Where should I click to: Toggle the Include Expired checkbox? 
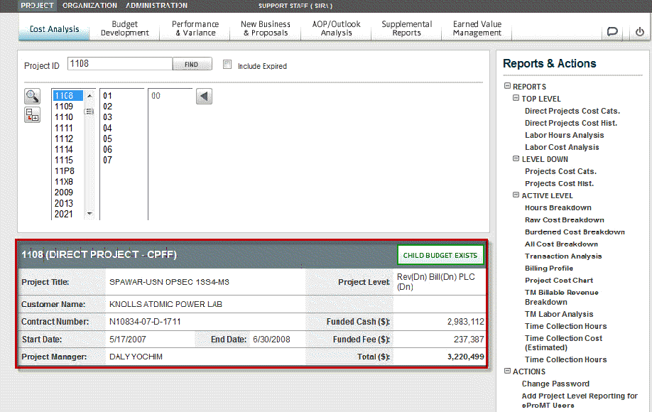pyautogui.click(x=227, y=65)
